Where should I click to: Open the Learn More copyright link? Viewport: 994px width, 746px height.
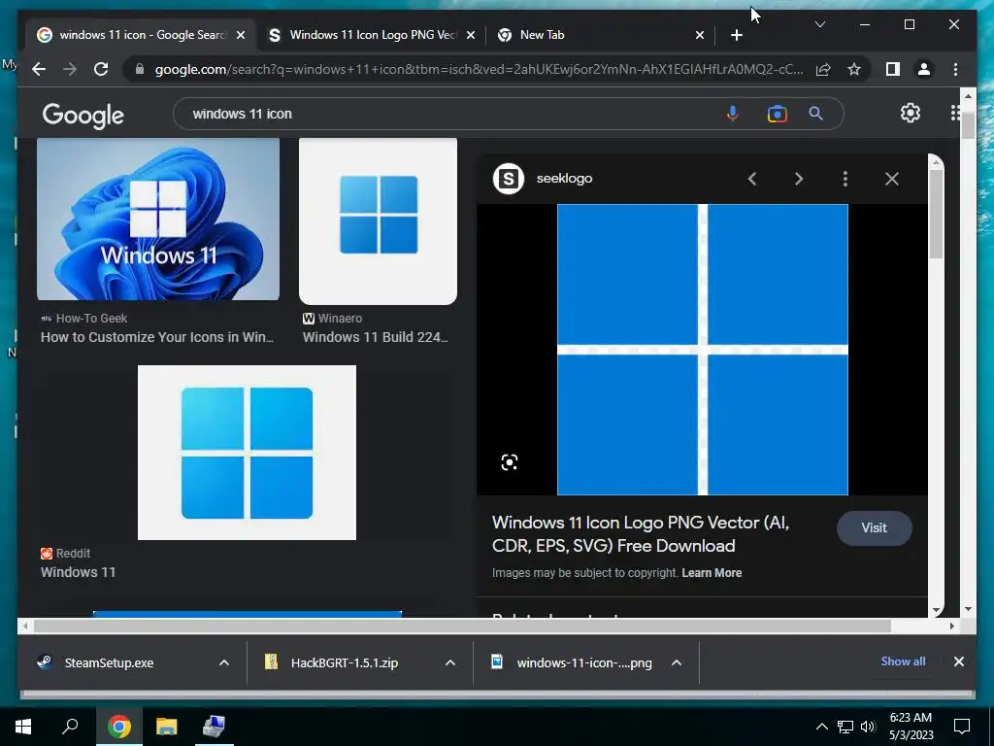coord(712,573)
